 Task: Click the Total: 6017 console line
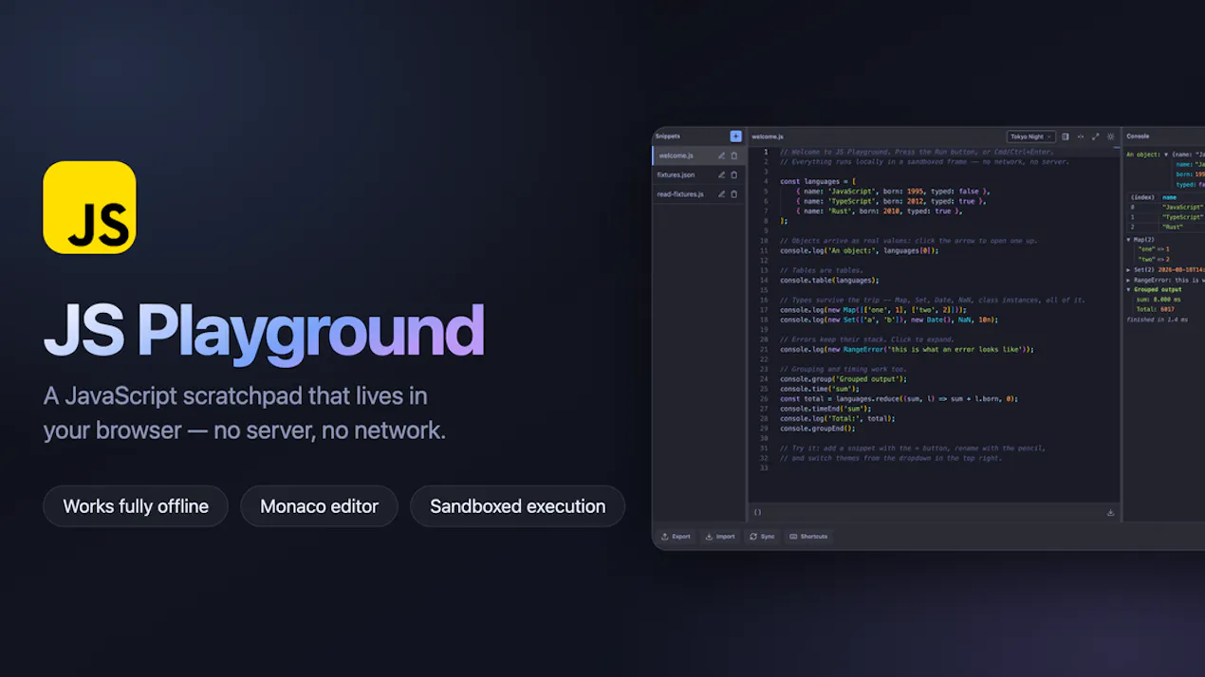pyautogui.click(x=1155, y=309)
